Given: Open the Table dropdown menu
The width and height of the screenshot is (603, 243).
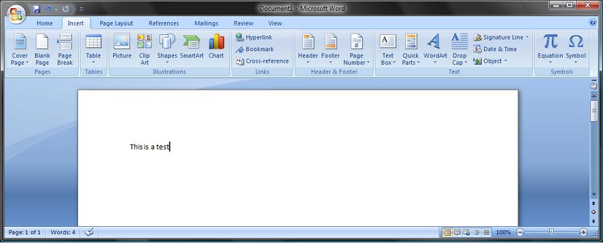Looking at the screenshot, I should [94, 49].
